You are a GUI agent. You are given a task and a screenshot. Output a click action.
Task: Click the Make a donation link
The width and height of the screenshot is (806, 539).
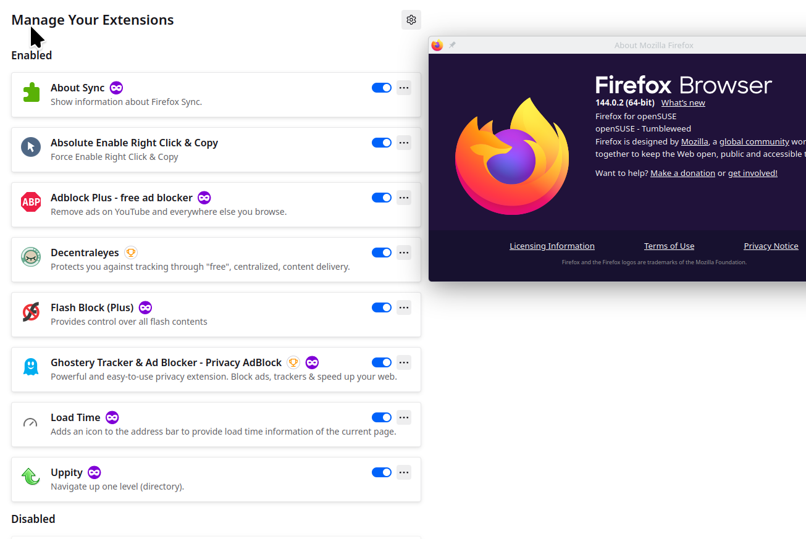click(x=682, y=173)
